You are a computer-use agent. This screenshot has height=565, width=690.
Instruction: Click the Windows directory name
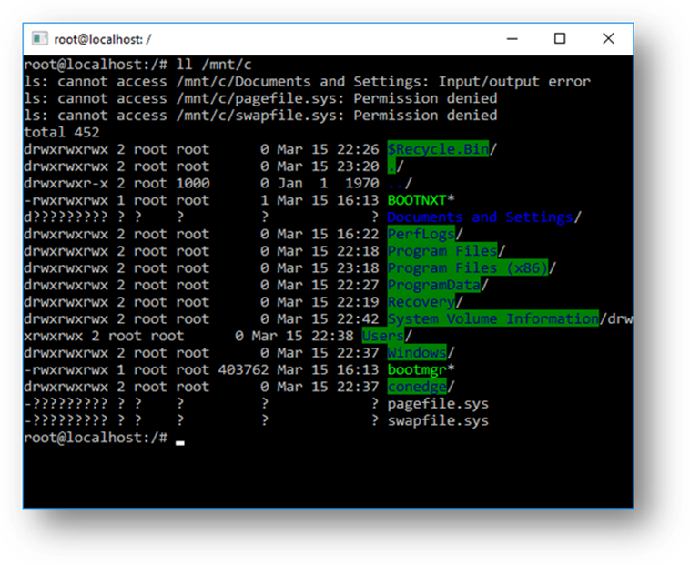click(x=417, y=353)
